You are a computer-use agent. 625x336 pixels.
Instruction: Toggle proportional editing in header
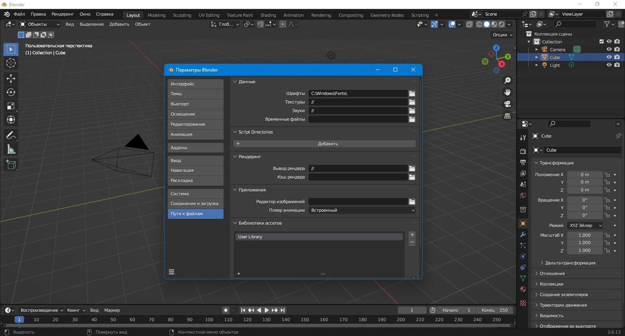pos(283,24)
